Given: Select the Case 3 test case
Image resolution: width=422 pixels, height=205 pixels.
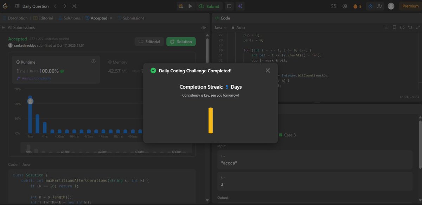Looking at the screenshot, I should (287, 135).
